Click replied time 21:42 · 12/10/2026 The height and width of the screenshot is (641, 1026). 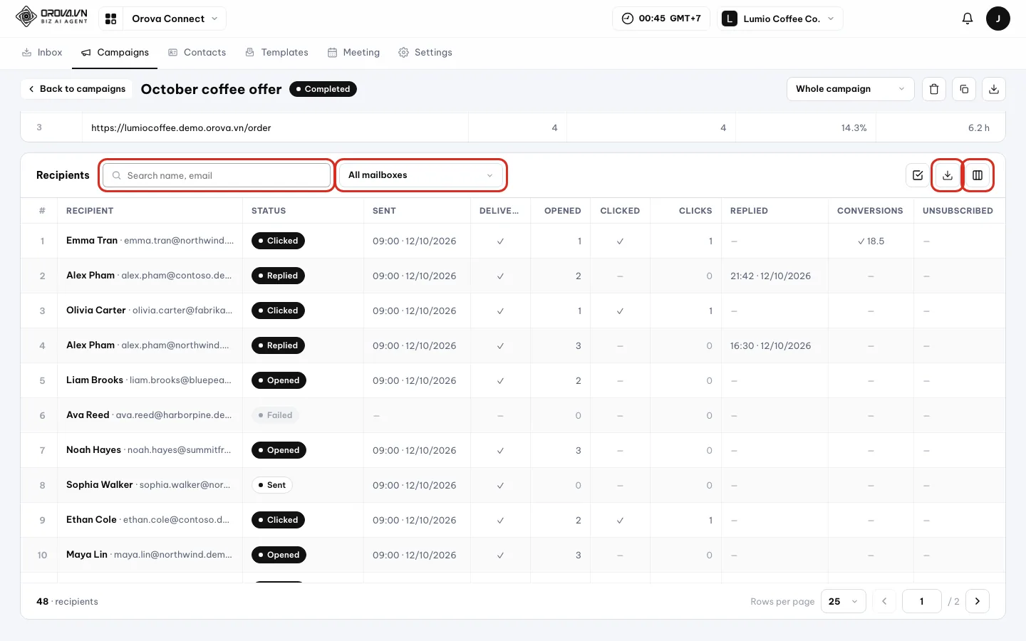(x=770, y=276)
